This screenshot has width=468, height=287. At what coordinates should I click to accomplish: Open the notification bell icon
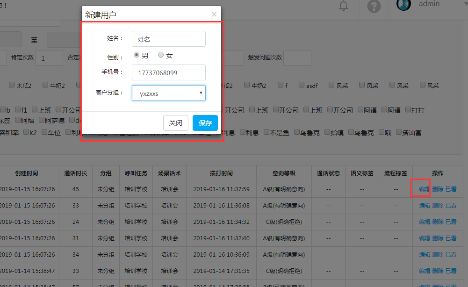pyautogui.click(x=344, y=6)
